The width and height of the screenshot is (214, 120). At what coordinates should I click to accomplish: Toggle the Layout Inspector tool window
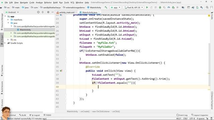pos(200,115)
